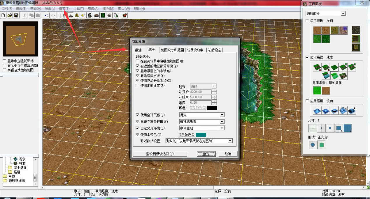Check 在预览场景中隐藏微缩地图 option
This screenshot has height=199, width=370.
point(137,61)
